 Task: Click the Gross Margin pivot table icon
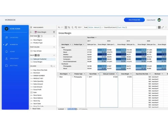pos(36,32)
